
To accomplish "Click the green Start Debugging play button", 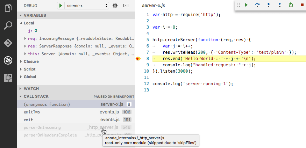I will pos(61,6).
